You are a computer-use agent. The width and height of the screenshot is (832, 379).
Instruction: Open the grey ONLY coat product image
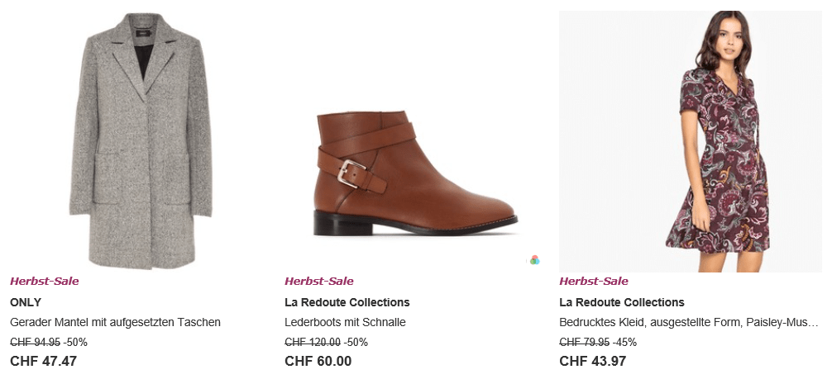141,140
